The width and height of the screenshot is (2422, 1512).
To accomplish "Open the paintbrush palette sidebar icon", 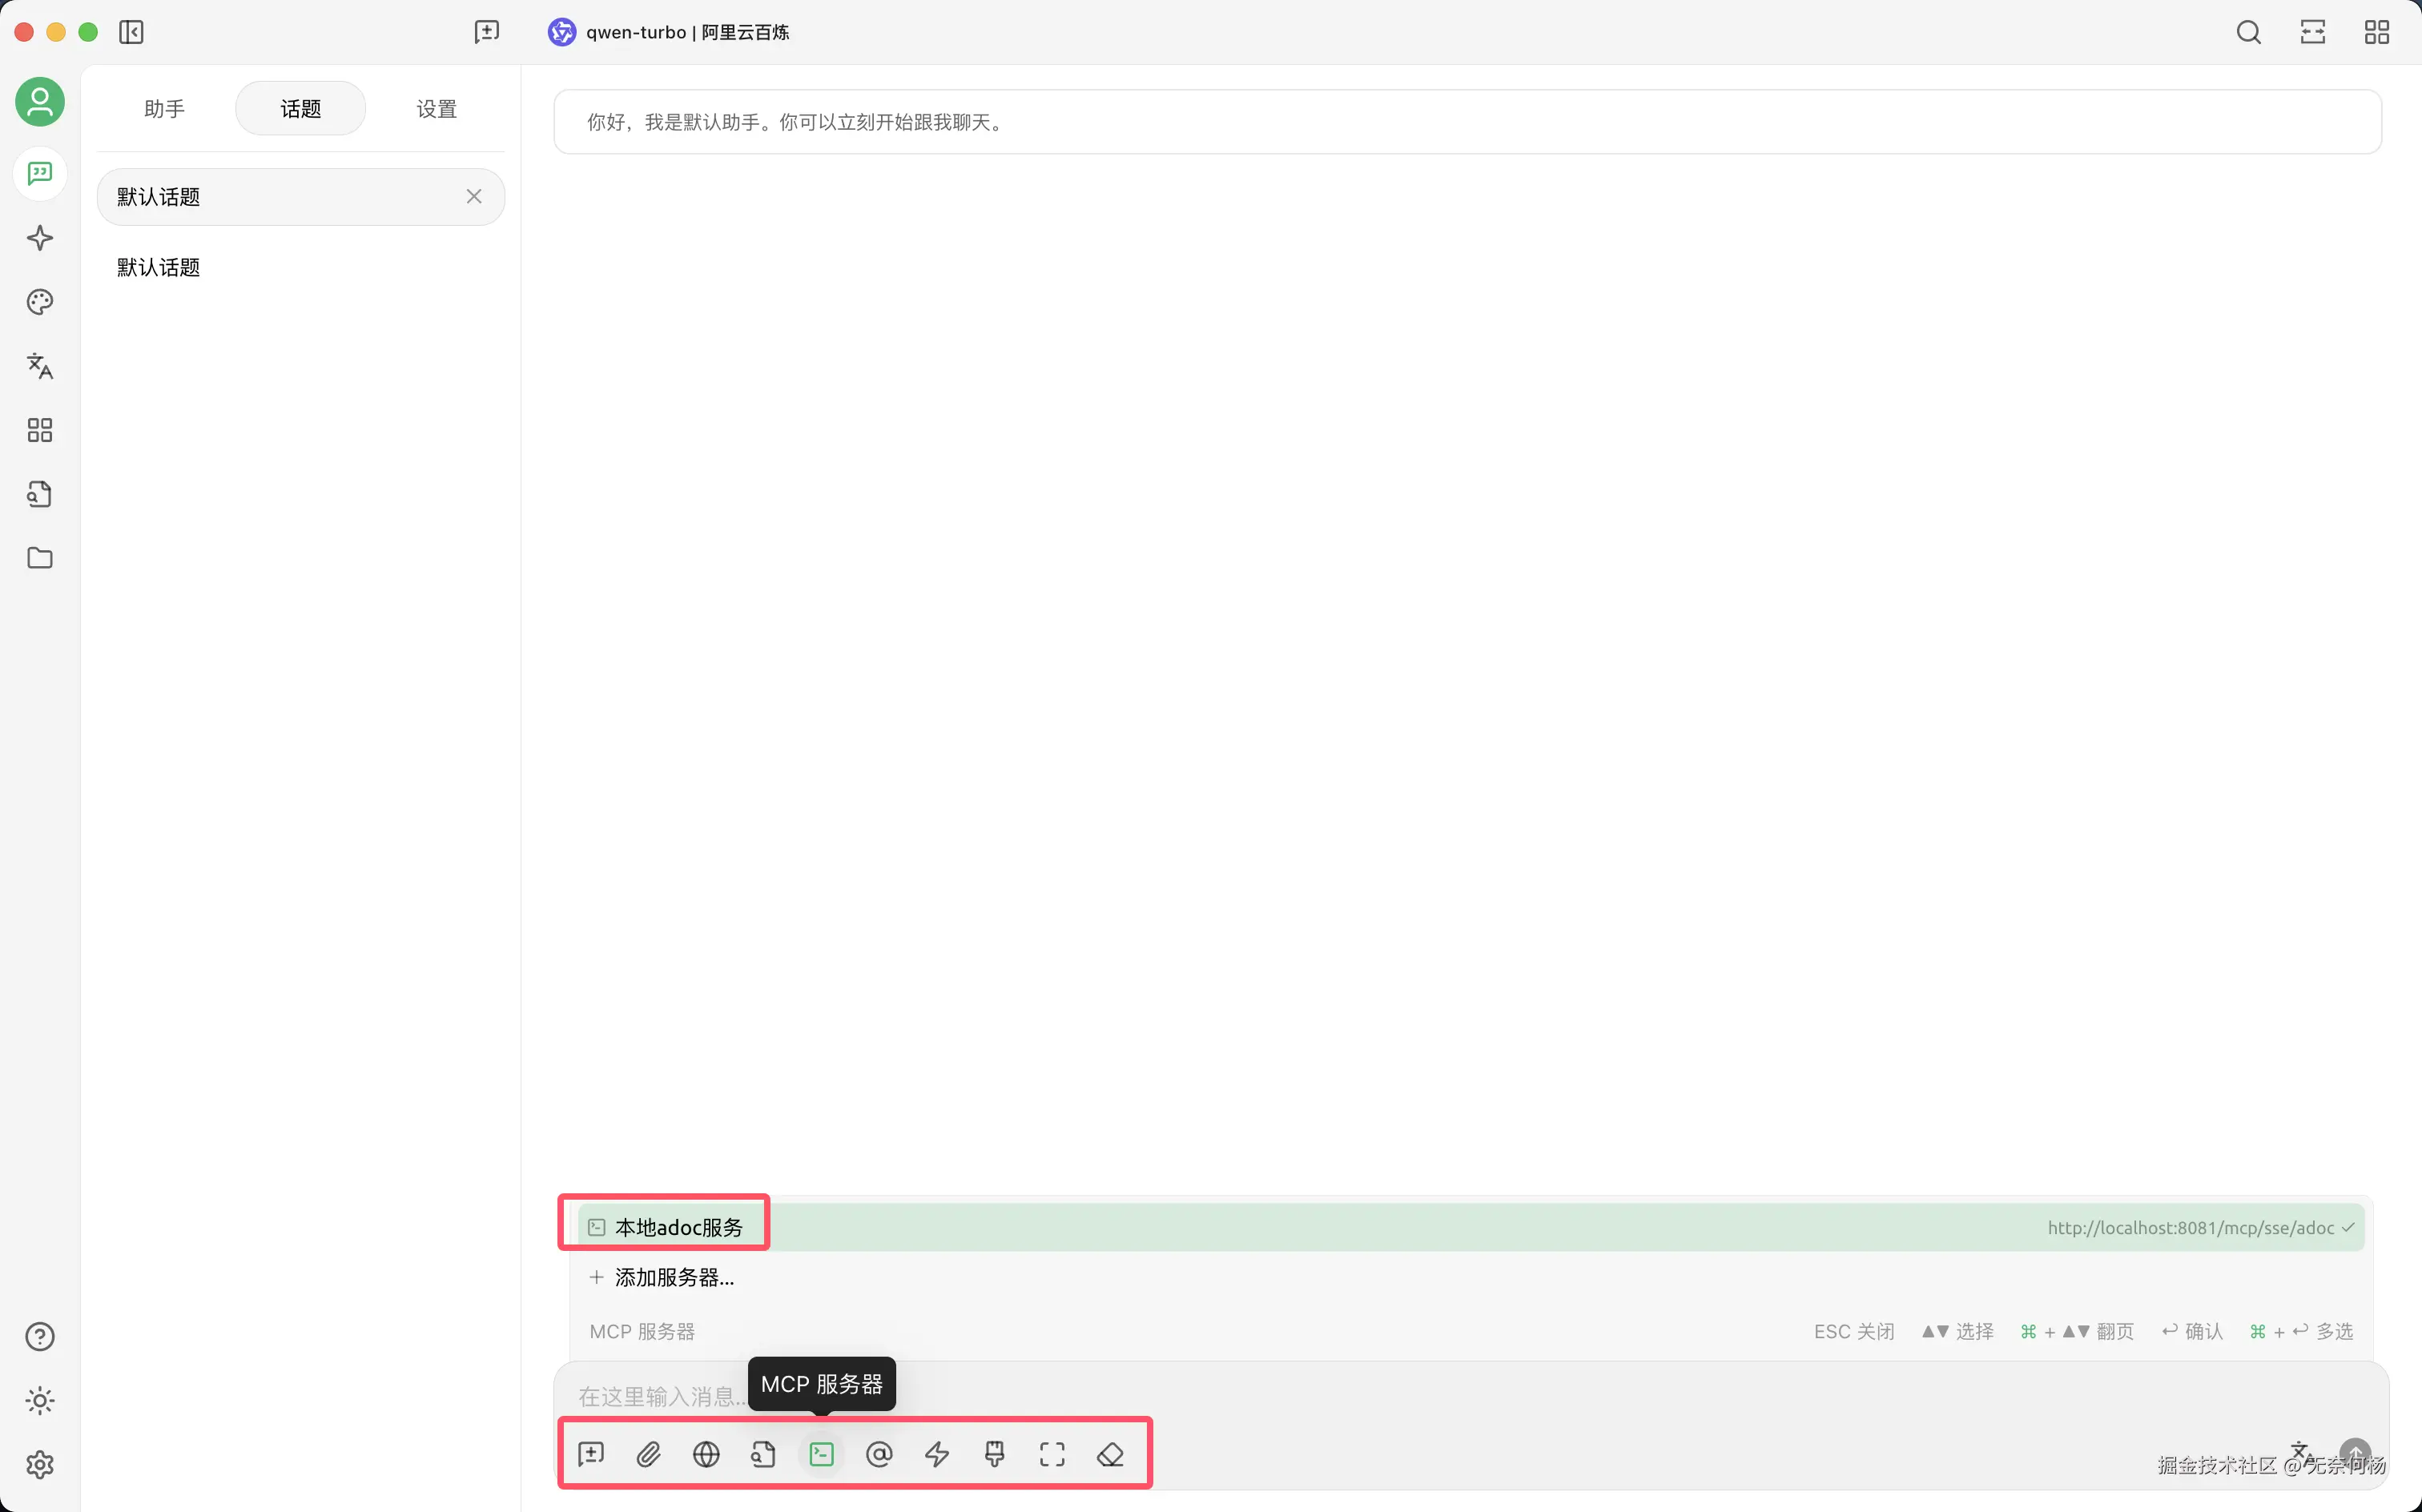I will (40, 302).
